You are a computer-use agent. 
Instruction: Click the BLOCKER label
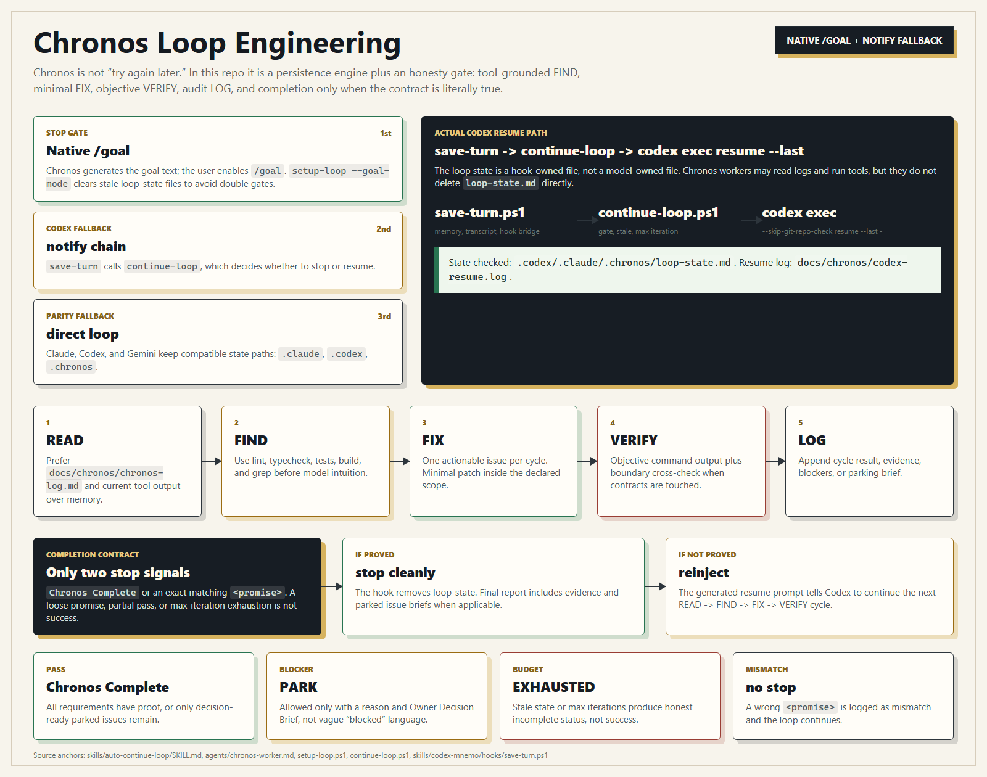click(x=296, y=669)
